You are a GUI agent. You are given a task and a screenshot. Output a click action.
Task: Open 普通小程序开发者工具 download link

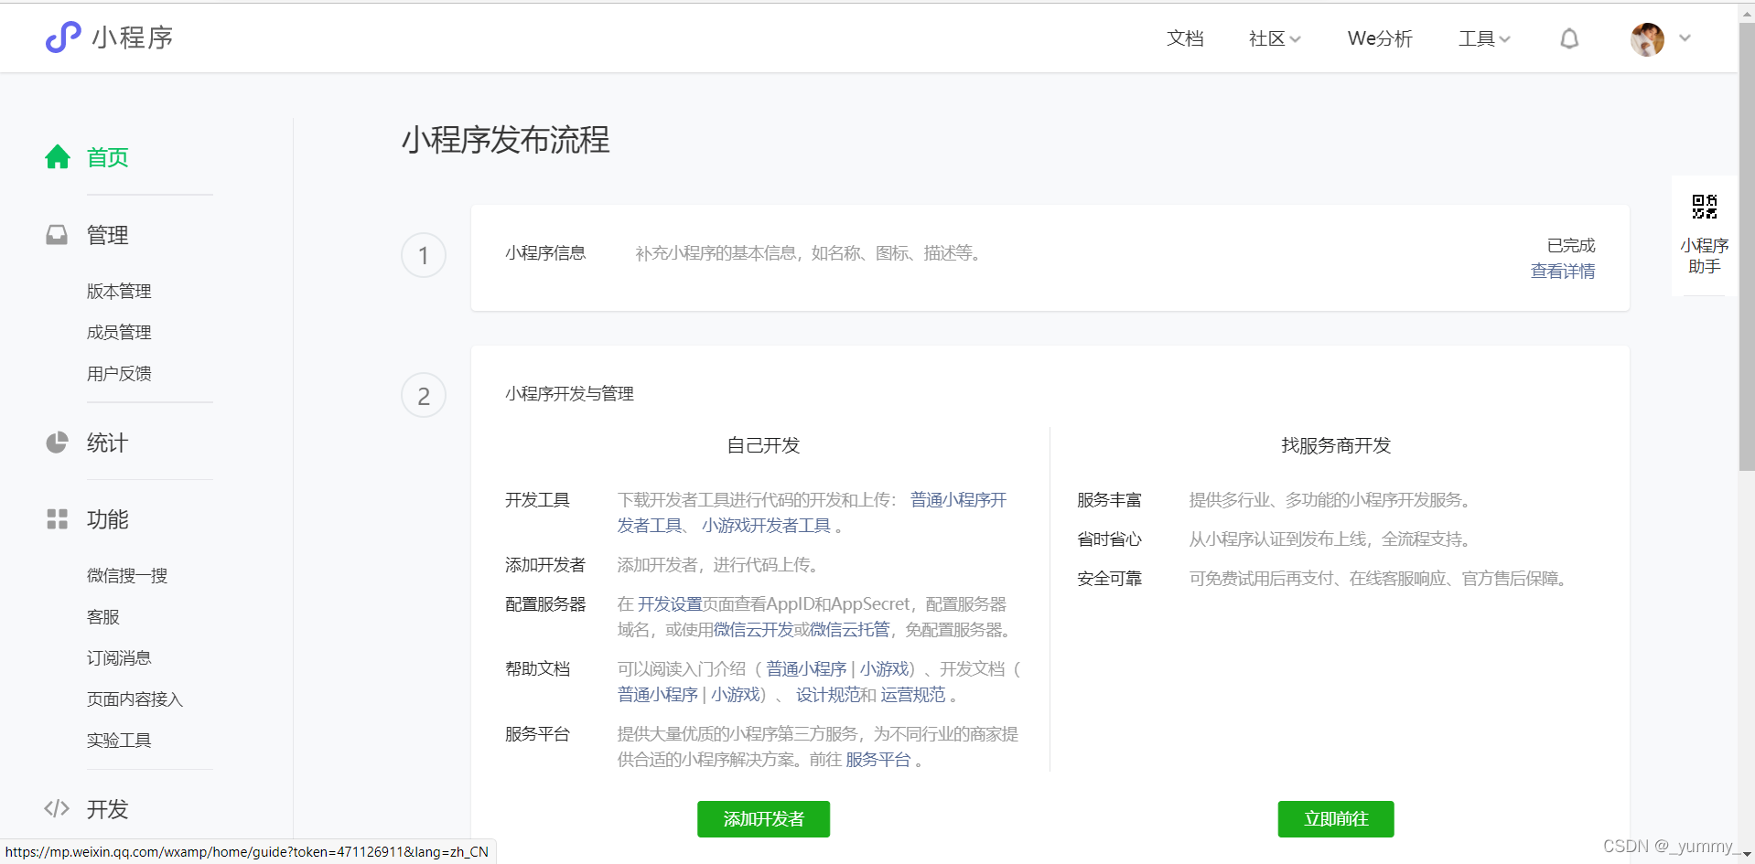[958, 500]
